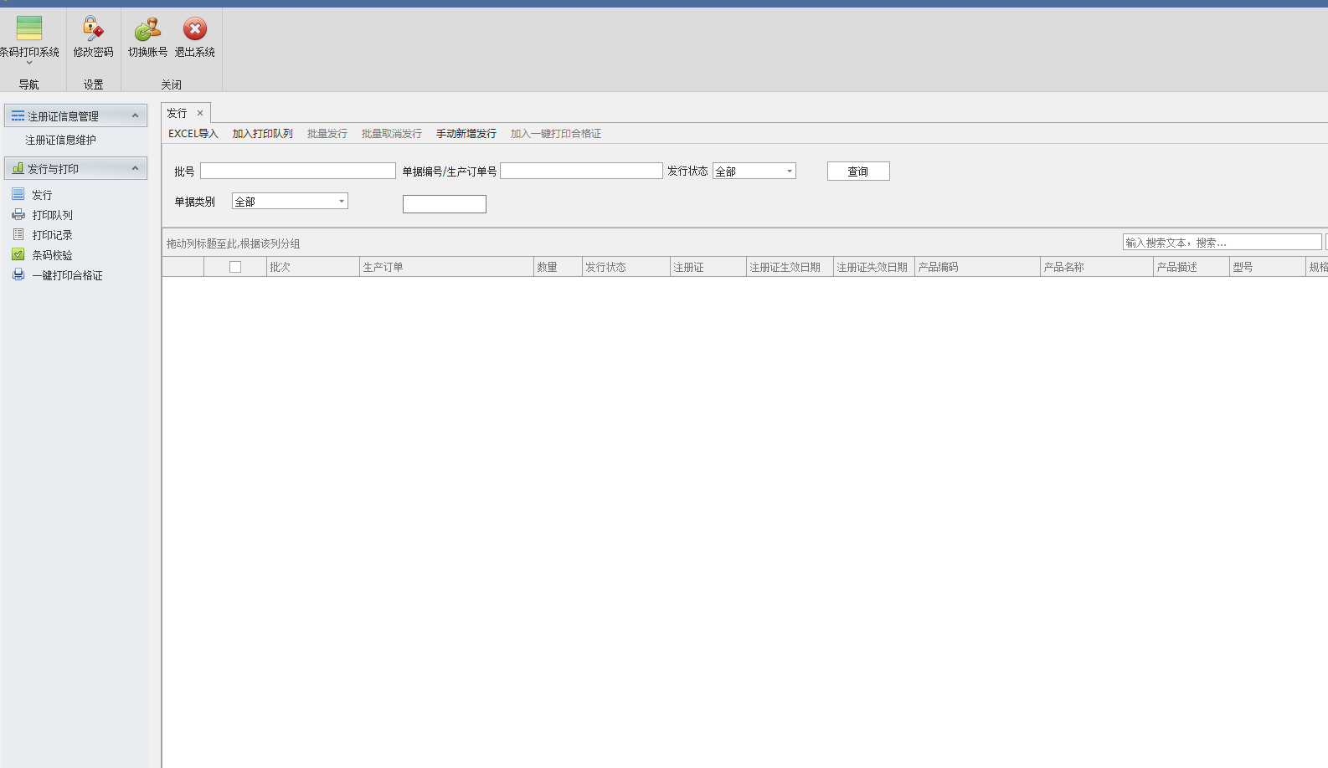Image resolution: width=1328 pixels, height=768 pixels.
Task: Sort by 发行状态 column header
Action: (x=627, y=267)
